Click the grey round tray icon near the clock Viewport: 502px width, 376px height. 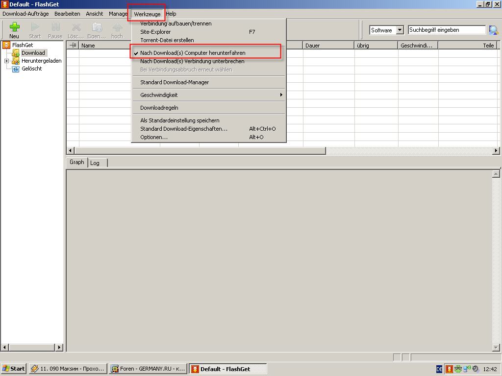tap(476, 369)
